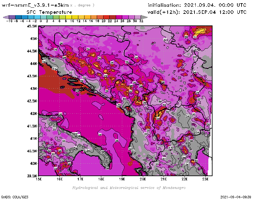The height and width of the screenshot is (199, 258).
Task: Select the legend swatch between 30 and 32
Action: coord(138,17)
